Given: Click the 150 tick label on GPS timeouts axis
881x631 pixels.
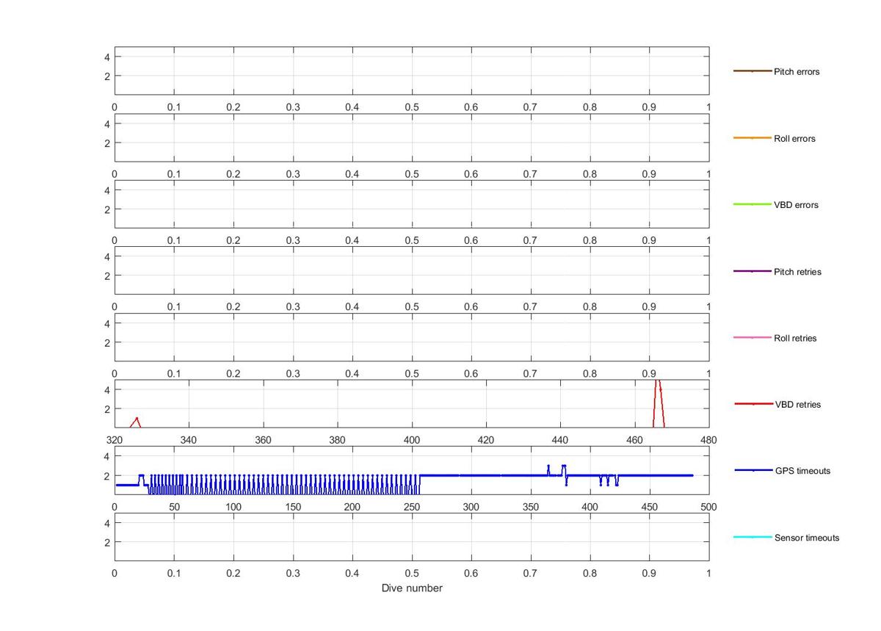Looking at the screenshot, I should click(x=293, y=507).
